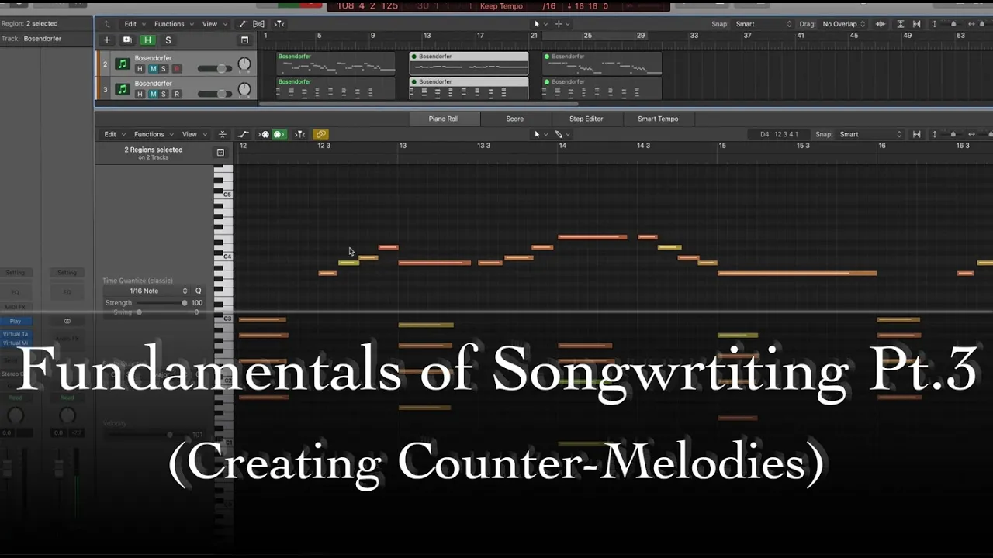993x558 pixels.
Task: Open piano roll pointer tool menu
Action: click(539, 134)
